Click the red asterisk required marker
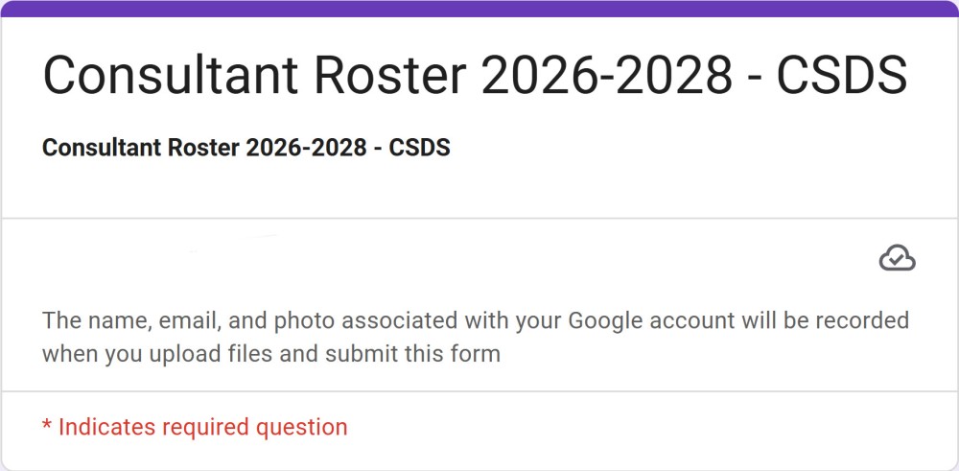This screenshot has width=959, height=471. (46, 425)
